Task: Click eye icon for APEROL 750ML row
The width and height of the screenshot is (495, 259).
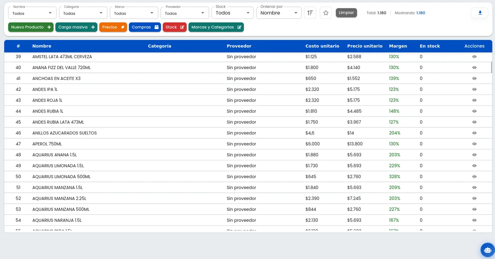Action: [x=474, y=144]
